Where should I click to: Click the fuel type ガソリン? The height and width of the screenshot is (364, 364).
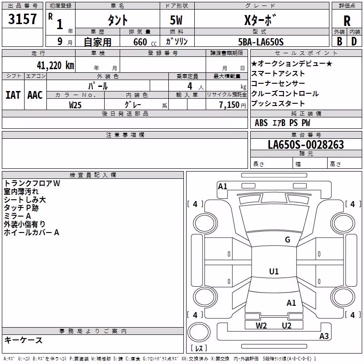tap(177, 41)
